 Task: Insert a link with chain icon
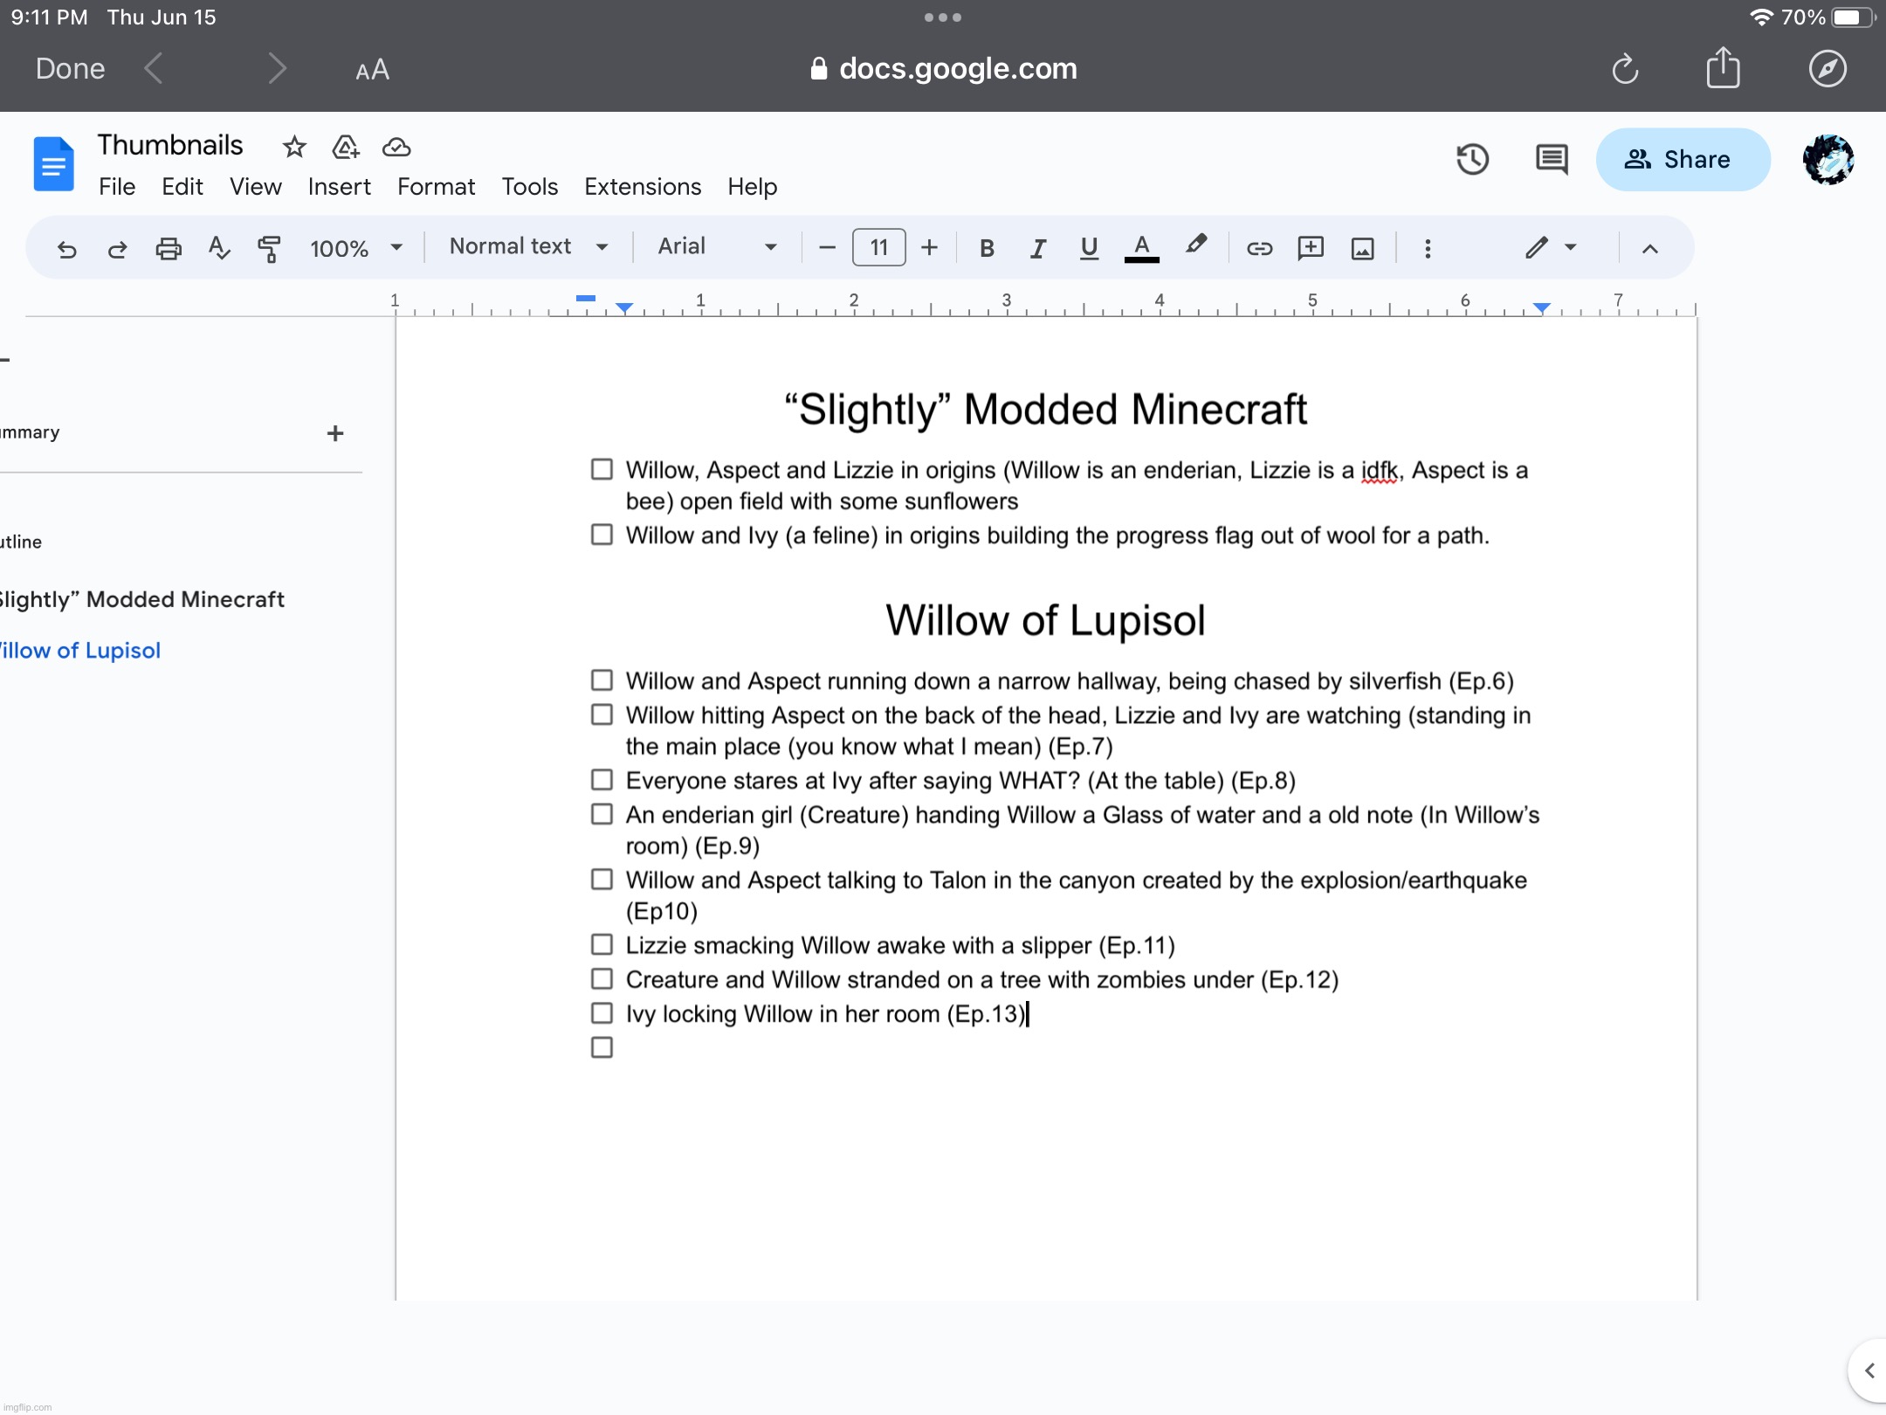point(1259,249)
